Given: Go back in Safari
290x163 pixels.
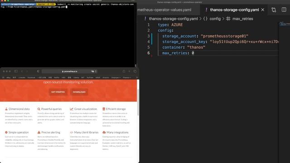Looking at the screenshot, I should click(x=22, y=71).
